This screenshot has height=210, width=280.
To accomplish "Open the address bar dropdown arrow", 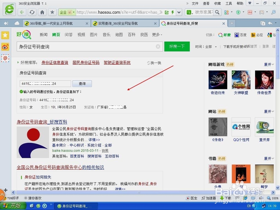I will [x=179, y=12].
